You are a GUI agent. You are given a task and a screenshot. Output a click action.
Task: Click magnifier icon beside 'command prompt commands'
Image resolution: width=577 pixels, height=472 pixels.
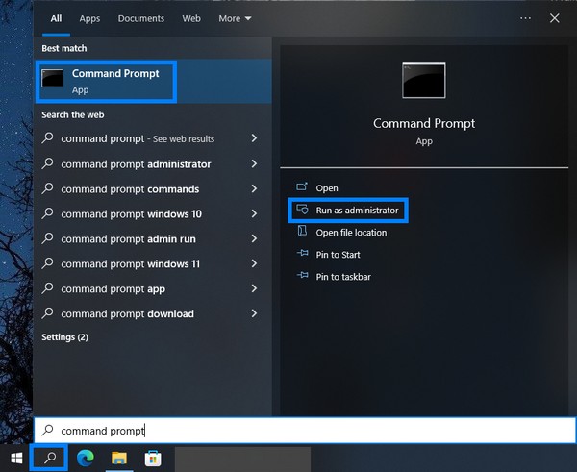[47, 188]
